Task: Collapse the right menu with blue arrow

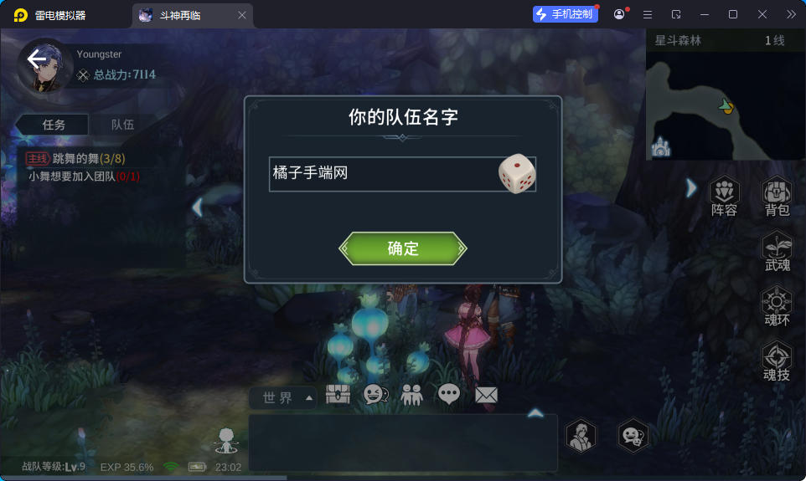Action: [691, 188]
